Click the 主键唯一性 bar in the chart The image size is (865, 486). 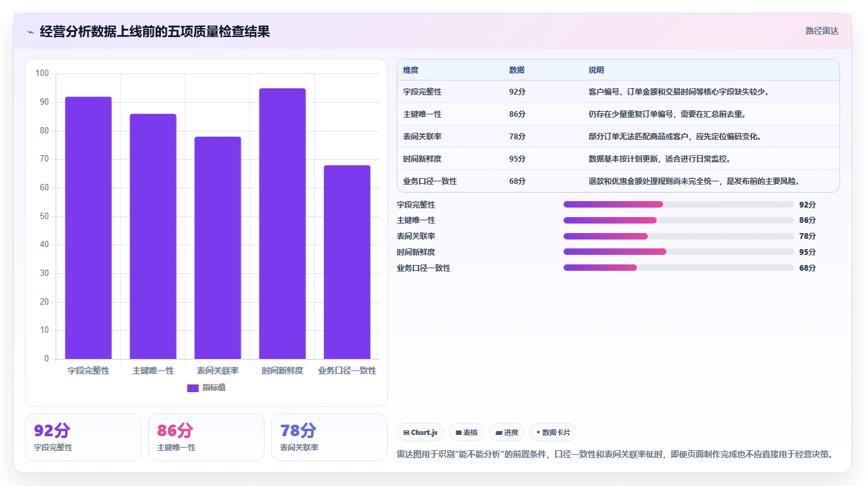coord(153,236)
